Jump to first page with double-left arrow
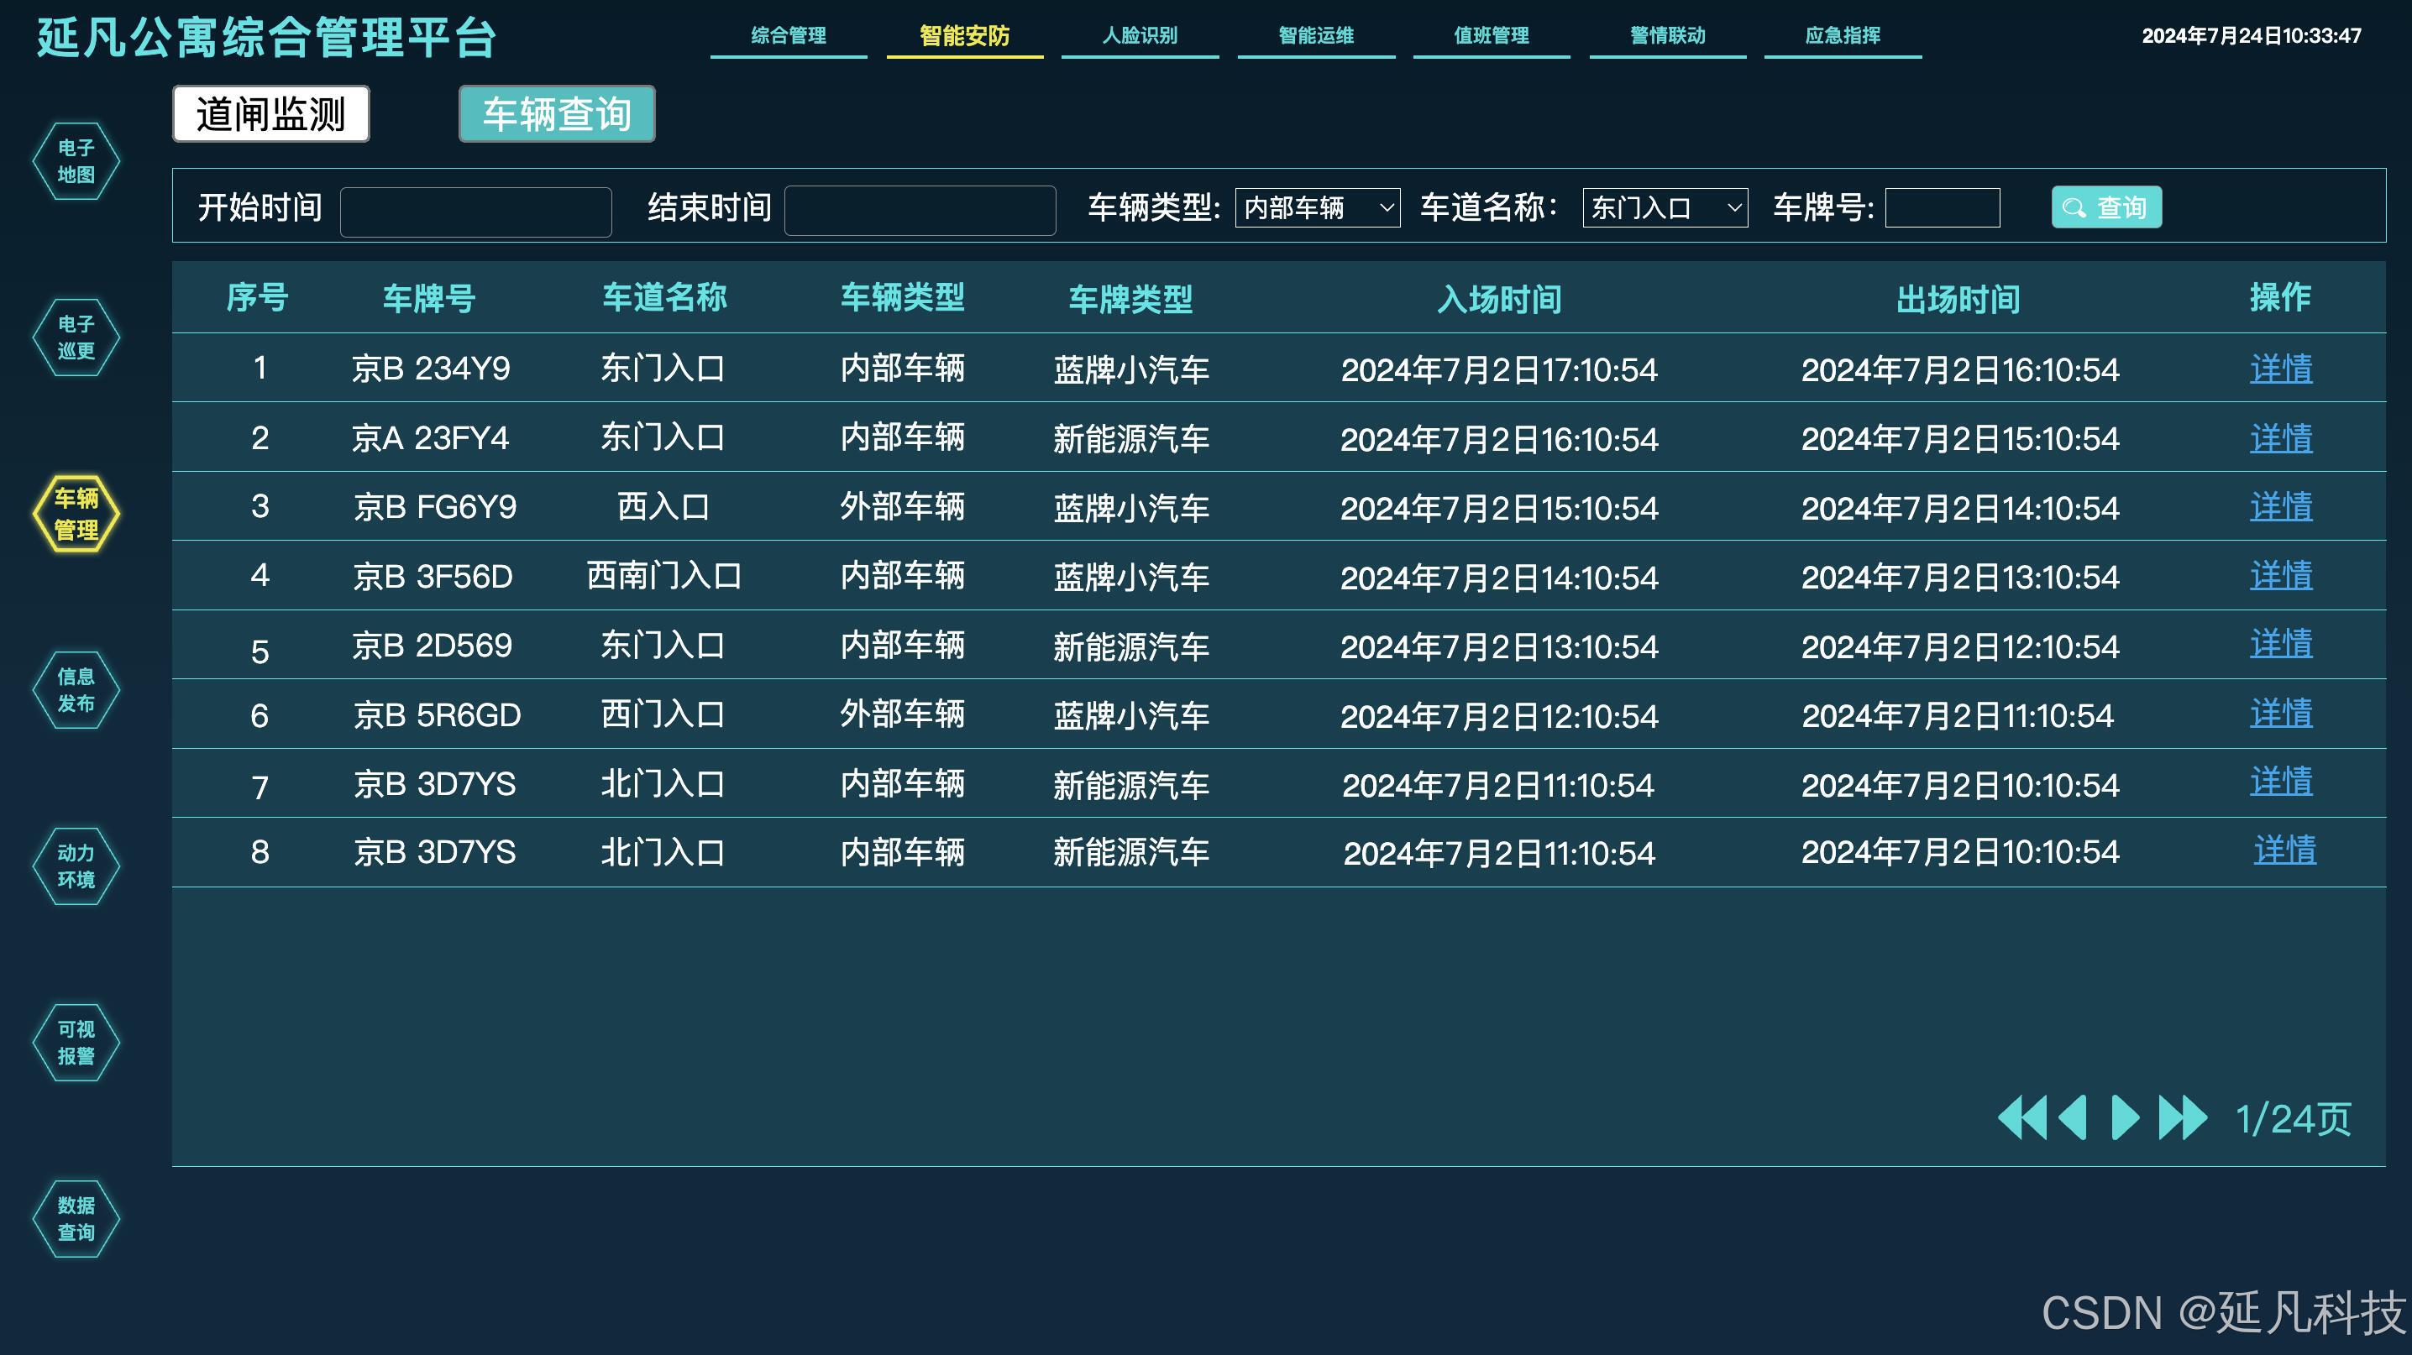2412x1355 pixels. 2022,1117
